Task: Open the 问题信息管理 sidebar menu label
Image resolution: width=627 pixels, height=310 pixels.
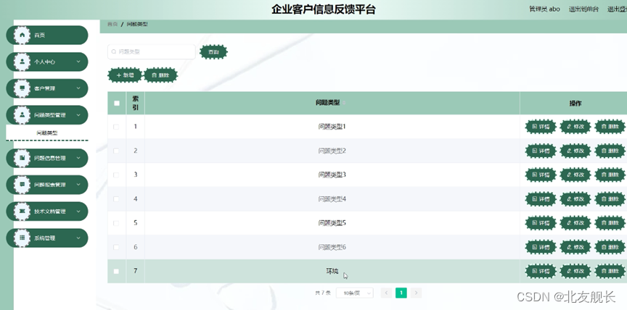Action: pos(50,159)
